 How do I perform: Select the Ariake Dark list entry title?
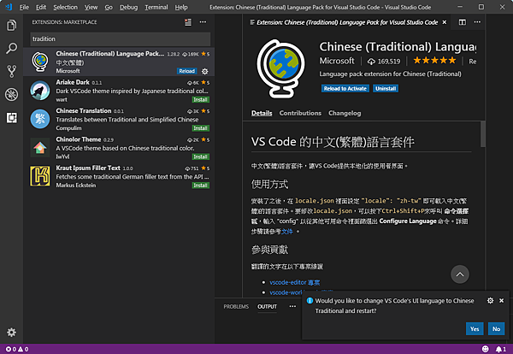[73, 82]
